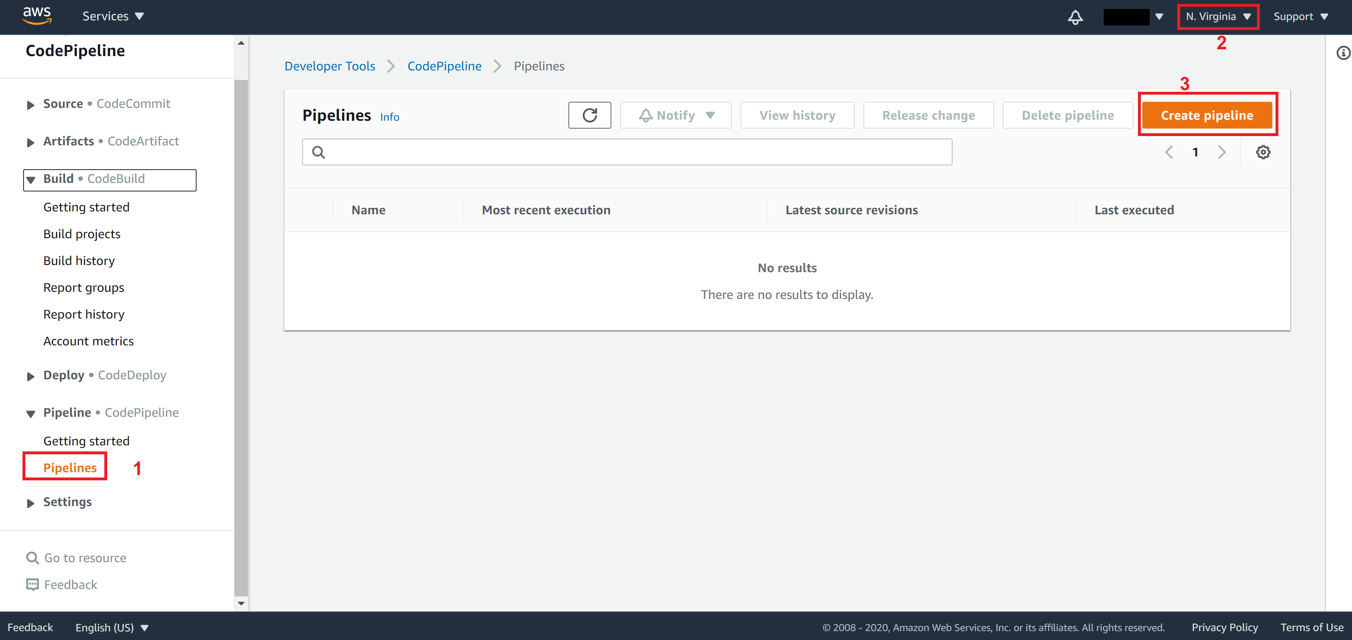Image resolution: width=1352 pixels, height=640 pixels.
Task: Click the Go to resource field
Action: (76, 557)
